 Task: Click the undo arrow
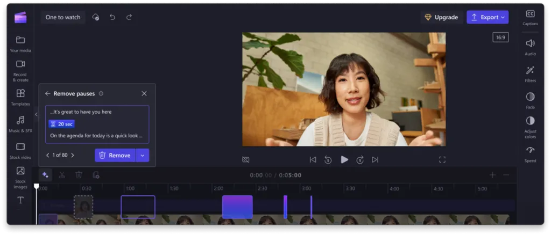tap(112, 17)
